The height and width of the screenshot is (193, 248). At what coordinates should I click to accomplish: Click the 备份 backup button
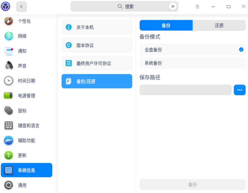coord(193,185)
